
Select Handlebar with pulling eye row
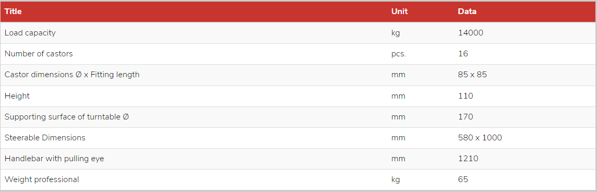pyautogui.click(x=298, y=159)
